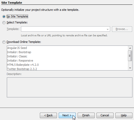
Task: Open Help for this wizard
Action: click(124, 115)
